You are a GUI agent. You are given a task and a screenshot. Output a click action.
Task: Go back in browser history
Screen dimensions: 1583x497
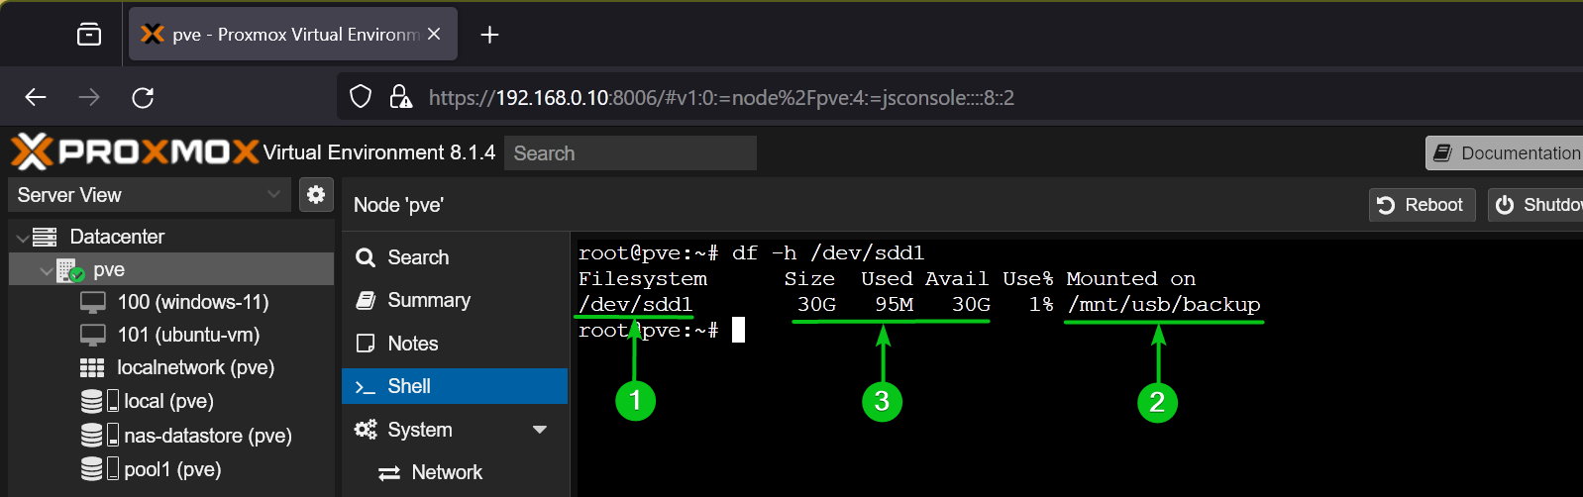[x=36, y=97]
